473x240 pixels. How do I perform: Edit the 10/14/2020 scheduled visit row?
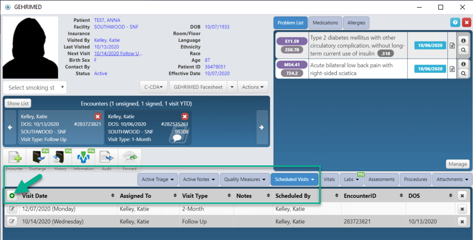pos(12,221)
